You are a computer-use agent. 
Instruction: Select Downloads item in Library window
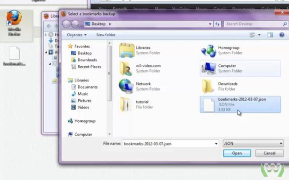pos(54,40)
